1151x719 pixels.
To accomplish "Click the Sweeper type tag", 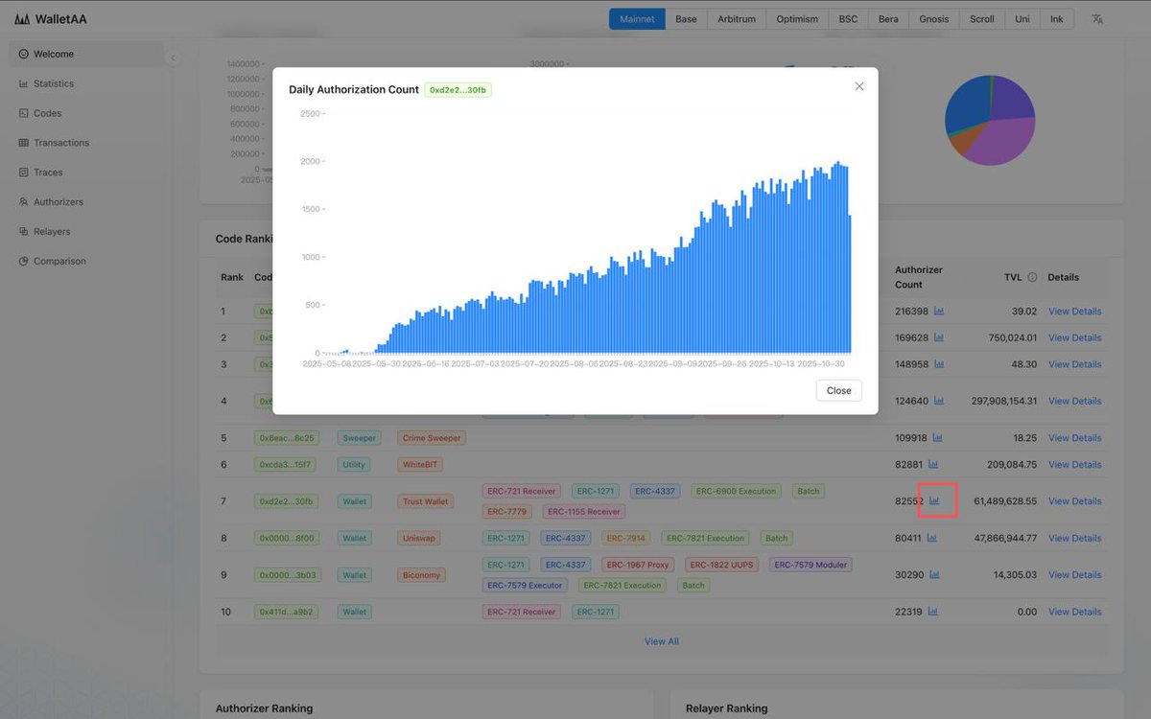I will 360,438.
